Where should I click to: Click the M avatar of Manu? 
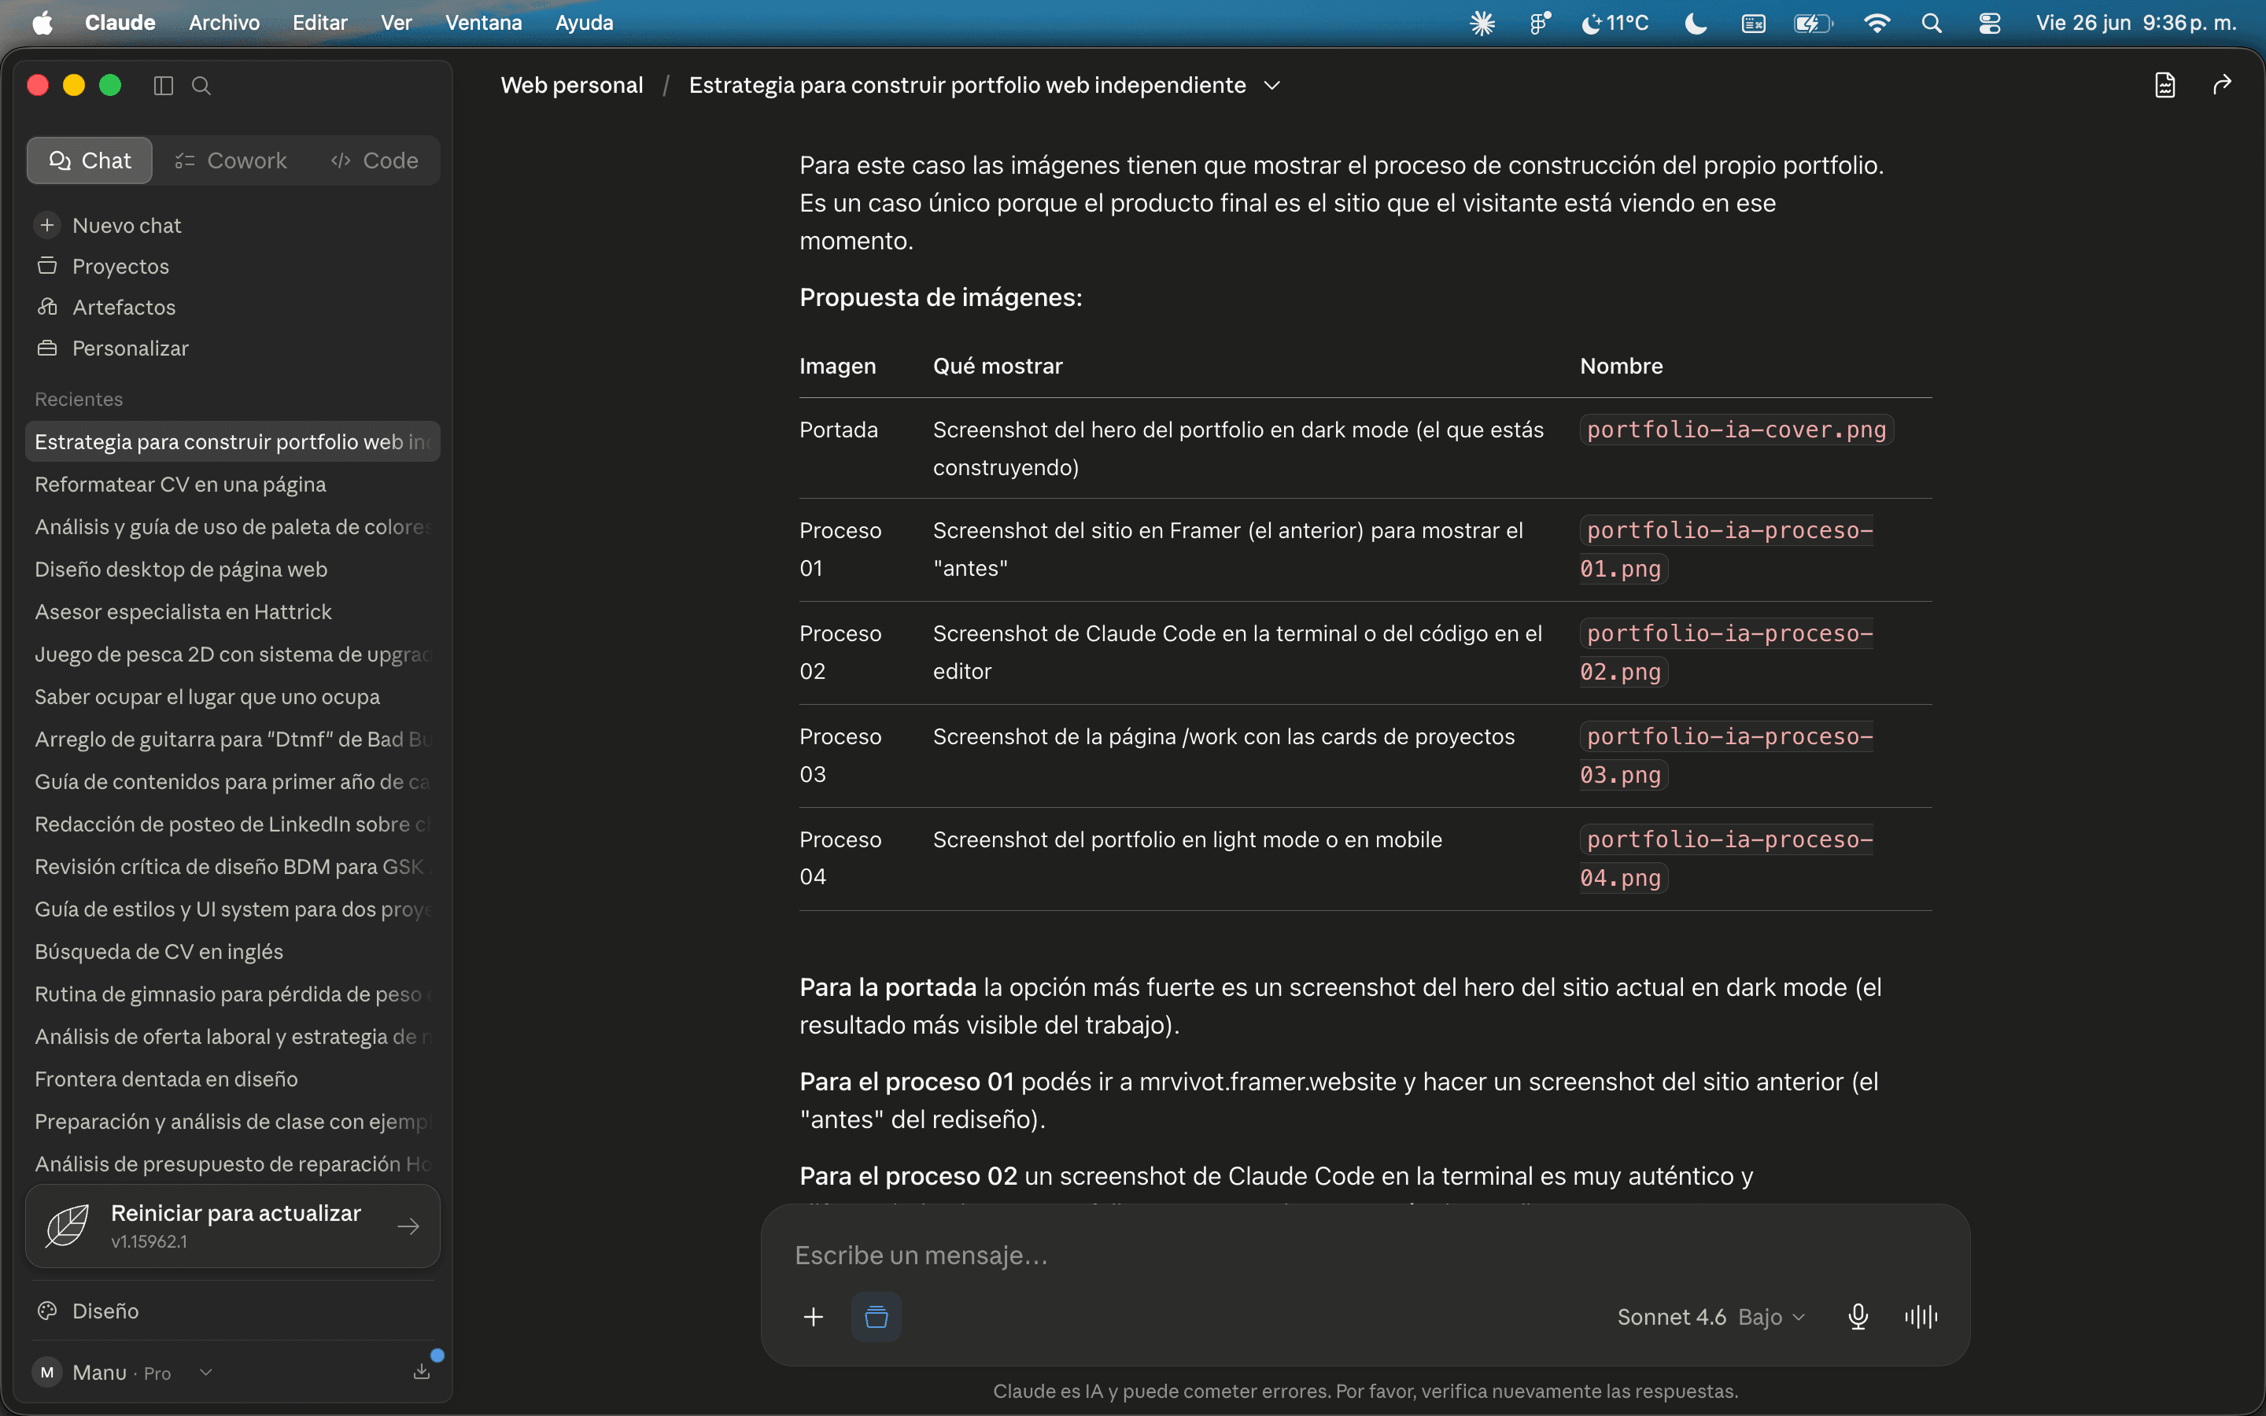[47, 1372]
